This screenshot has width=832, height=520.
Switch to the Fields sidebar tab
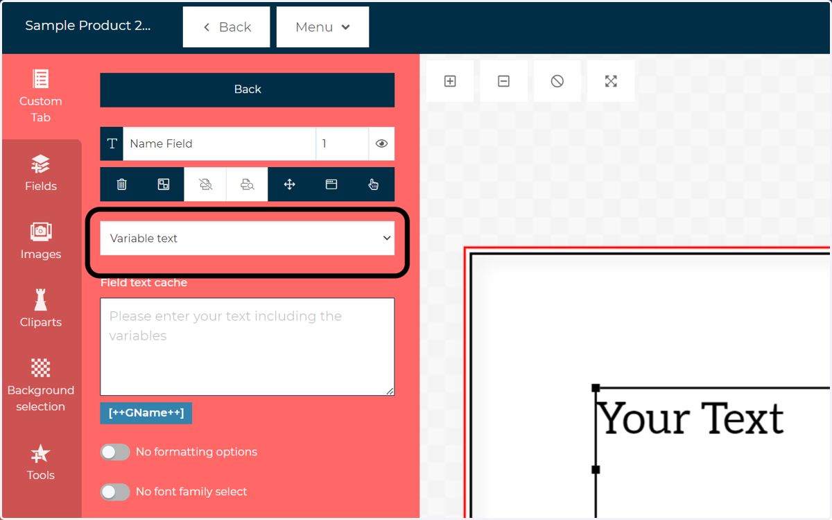(x=41, y=173)
